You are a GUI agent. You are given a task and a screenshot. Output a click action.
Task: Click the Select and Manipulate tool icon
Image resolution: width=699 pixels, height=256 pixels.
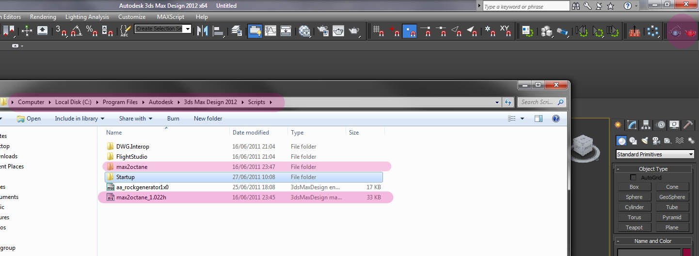27,30
